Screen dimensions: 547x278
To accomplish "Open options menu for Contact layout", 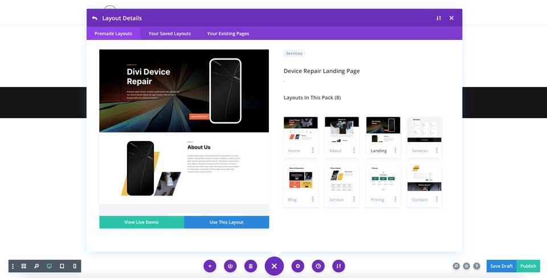I will [436, 200].
